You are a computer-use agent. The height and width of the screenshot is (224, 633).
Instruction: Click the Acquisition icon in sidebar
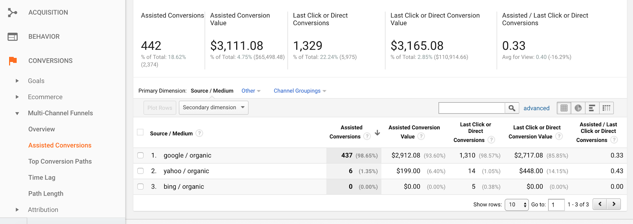[13, 13]
